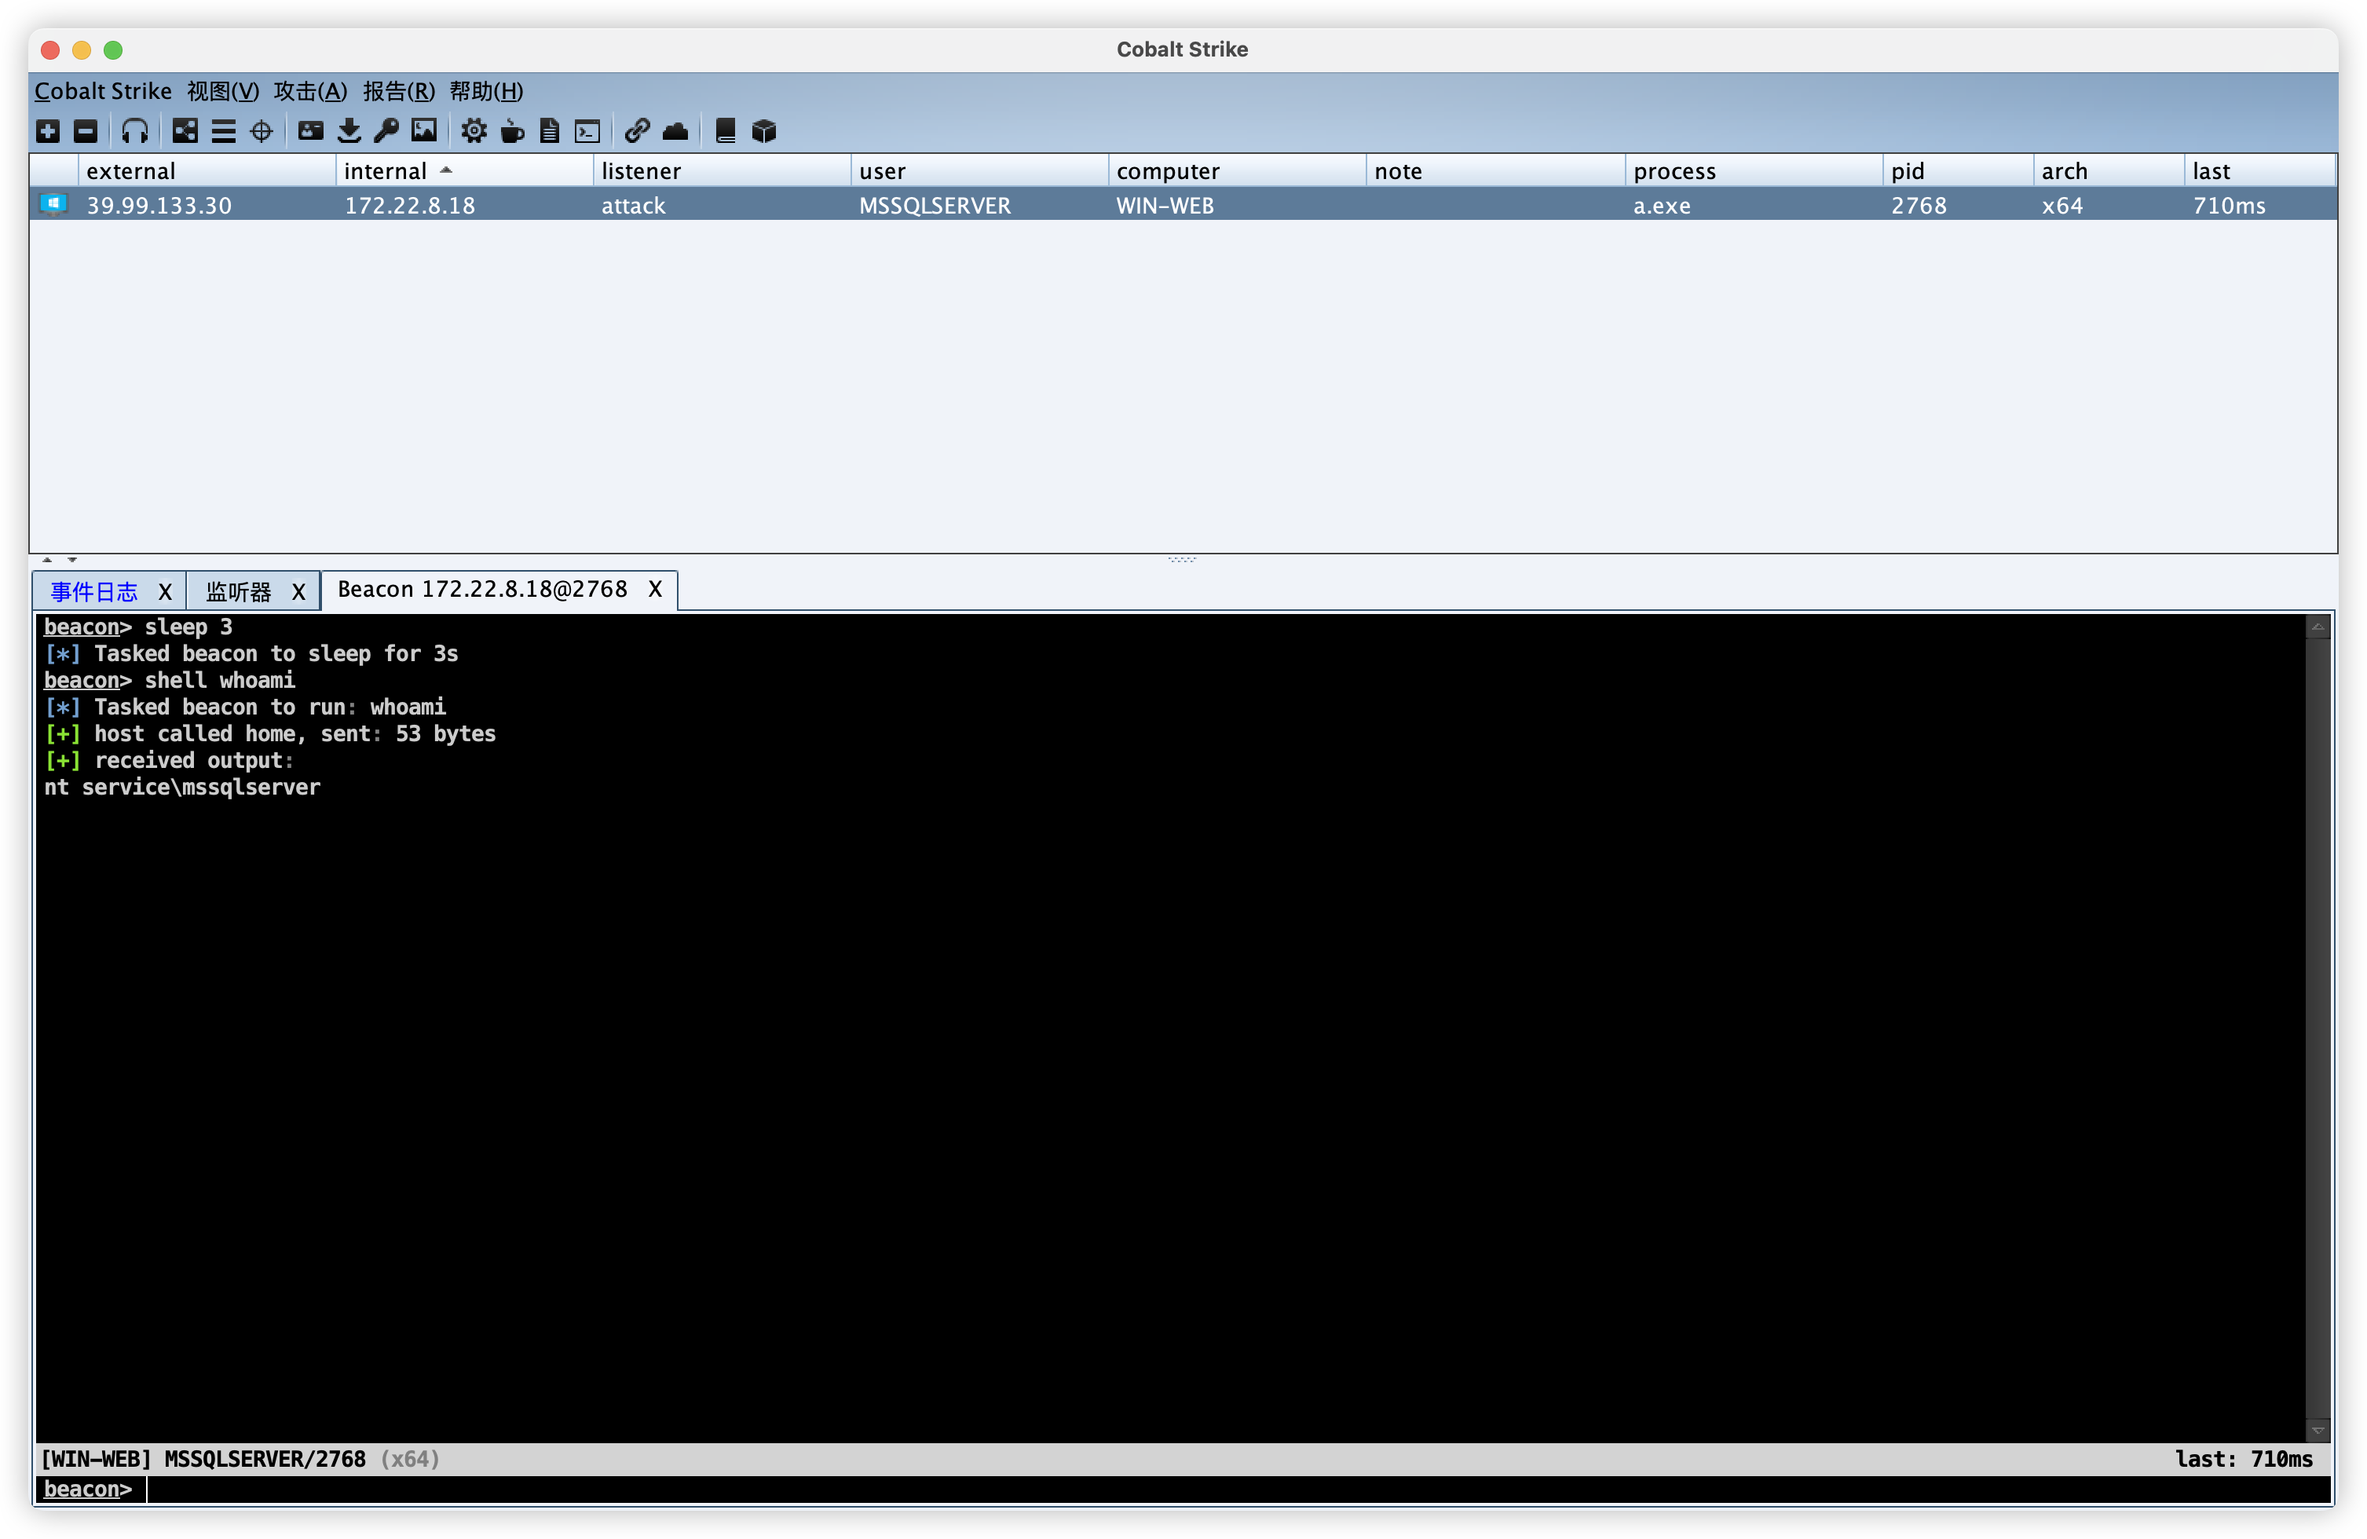This screenshot has height=1539, width=2367.
Task: Click the connect-to-team-server plus icon
Action: 48,131
